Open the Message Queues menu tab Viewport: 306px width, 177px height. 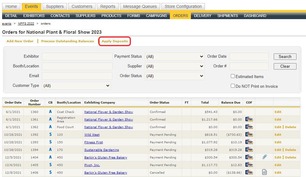click(x=140, y=6)
